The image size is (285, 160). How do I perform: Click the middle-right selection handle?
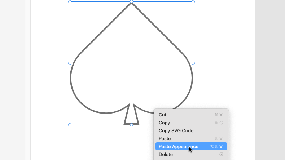pyautogui.click(x=193, y=63)
